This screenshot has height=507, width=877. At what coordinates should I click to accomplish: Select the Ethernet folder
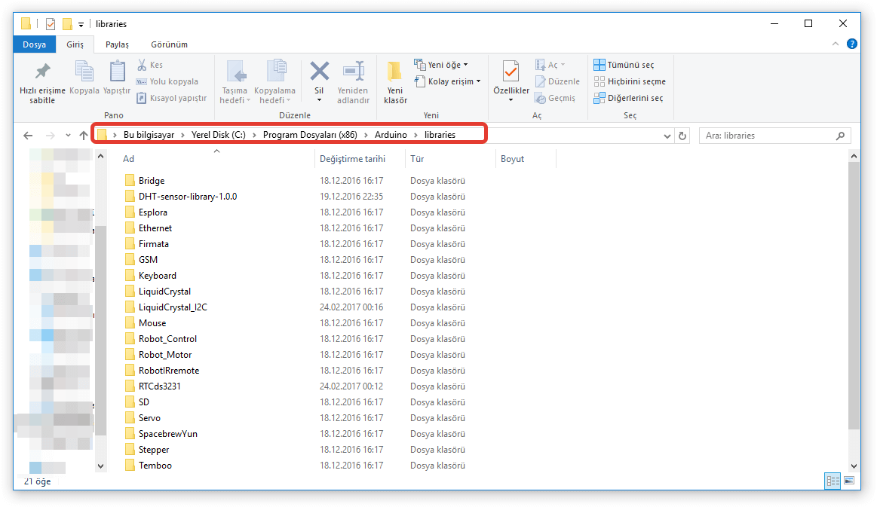tap(155, 228)
